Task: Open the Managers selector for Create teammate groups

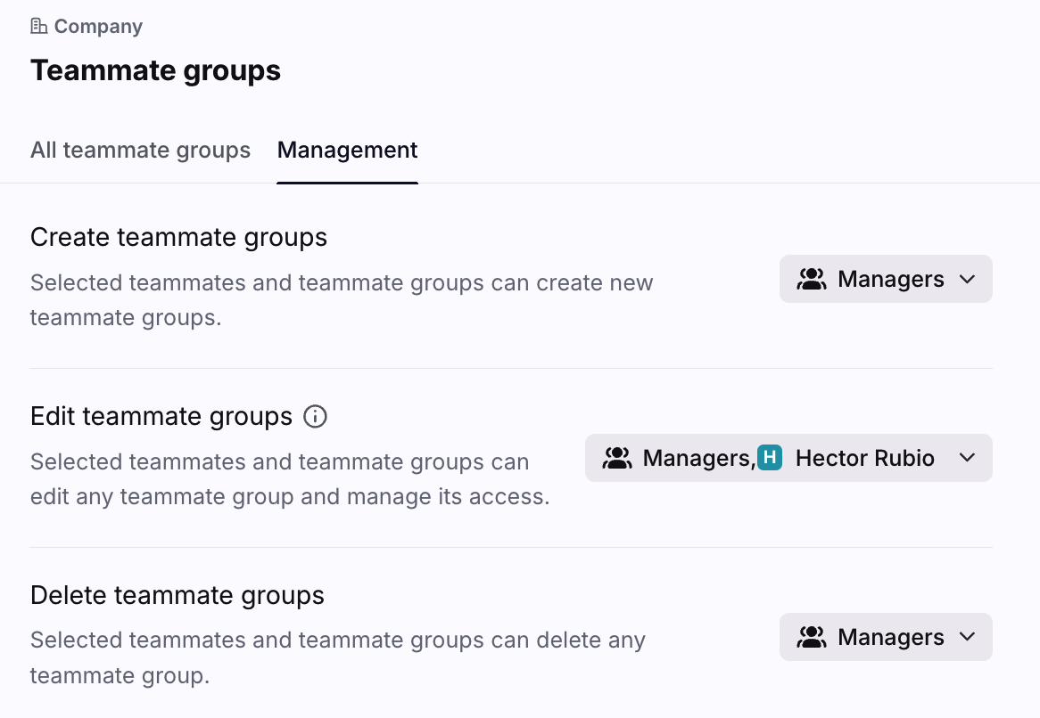Action: (x=890, y=280)
